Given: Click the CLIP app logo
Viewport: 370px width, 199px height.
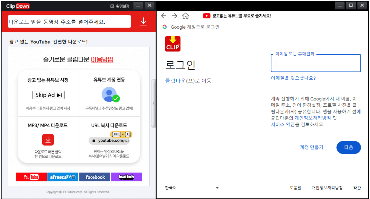Looking at the screenshot, I should coord(173,44).
